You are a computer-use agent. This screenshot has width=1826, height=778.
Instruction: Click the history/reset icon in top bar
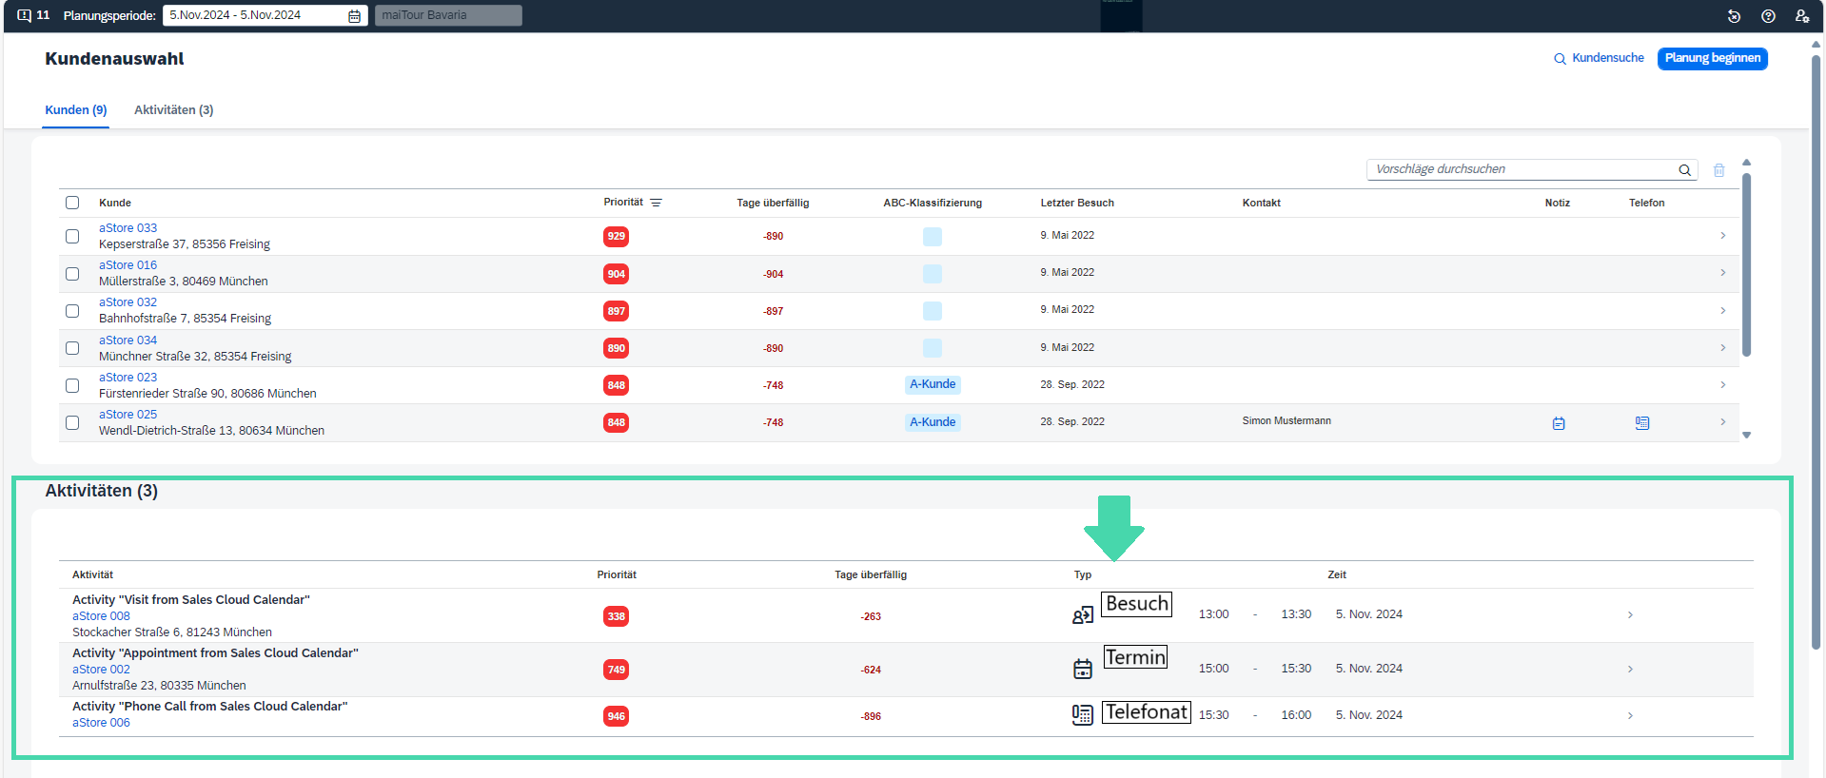pos(1734,15)
